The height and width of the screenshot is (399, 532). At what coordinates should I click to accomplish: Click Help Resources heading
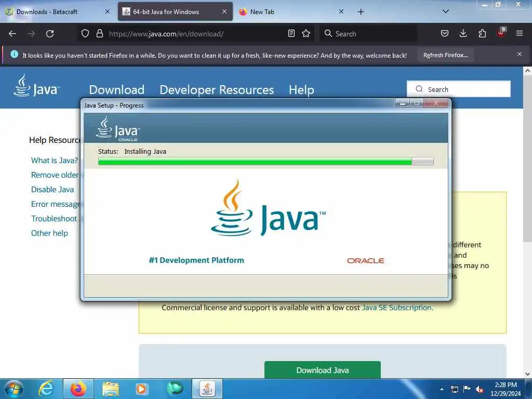tap(55, 140)
